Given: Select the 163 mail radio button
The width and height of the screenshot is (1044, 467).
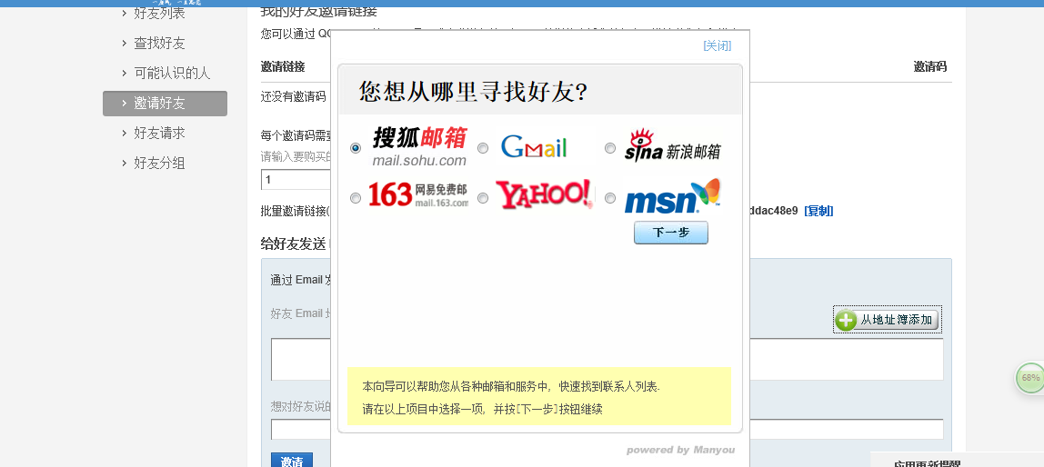Looking at the screenshot, I should [356, 197].
